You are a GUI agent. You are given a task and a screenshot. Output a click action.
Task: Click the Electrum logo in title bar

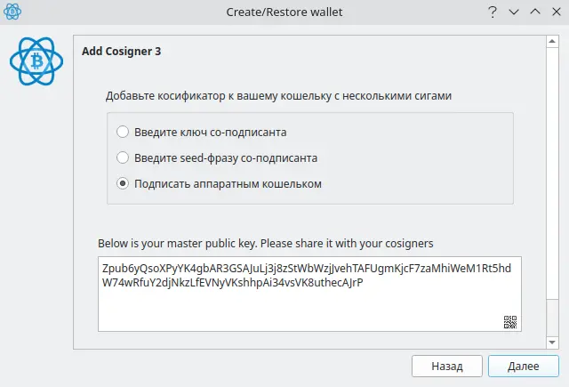[x=12, y=12]
